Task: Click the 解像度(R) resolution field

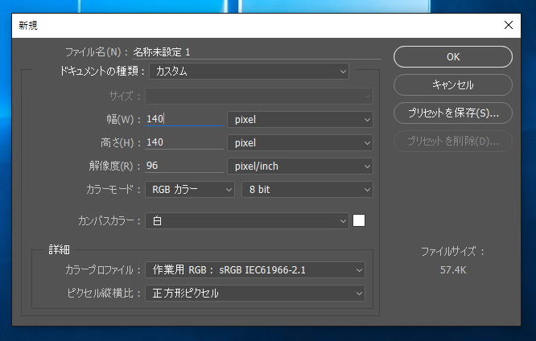Action: (184, 166)
